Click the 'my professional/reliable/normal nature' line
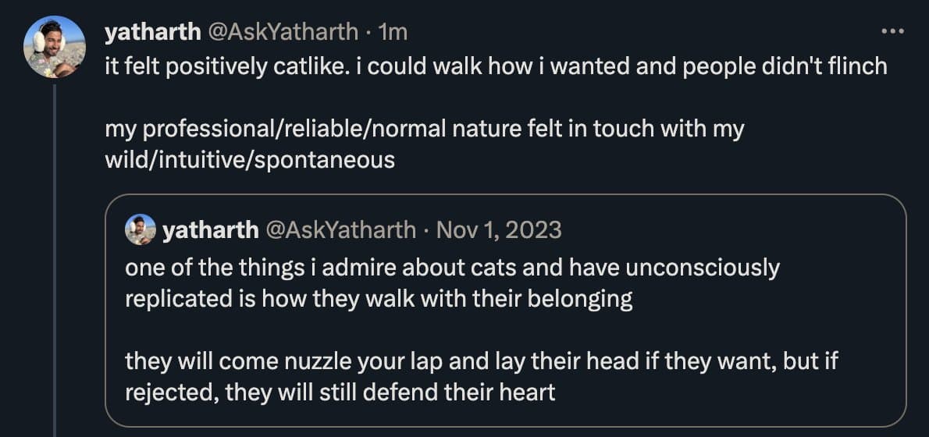This screenshot has height=437, width=929. coord(425,129)
